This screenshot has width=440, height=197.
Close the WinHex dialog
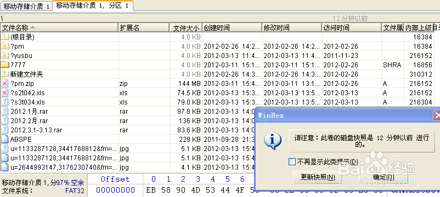tap(437, 115)
